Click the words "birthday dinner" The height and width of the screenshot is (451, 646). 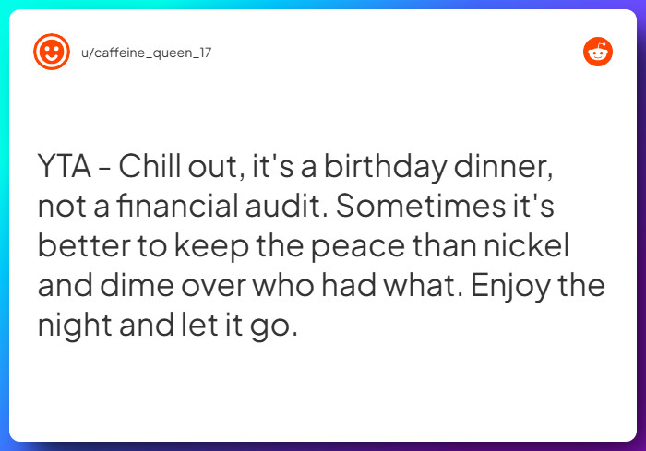pyautogui.click(x=438, y=166)
